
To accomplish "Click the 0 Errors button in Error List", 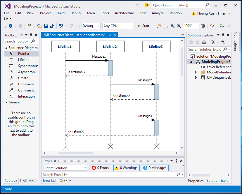I will (x=101, y=167).
